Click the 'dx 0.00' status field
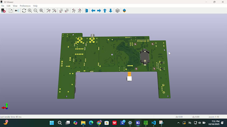Screen dimensions: 227x127 click(179, 117)
